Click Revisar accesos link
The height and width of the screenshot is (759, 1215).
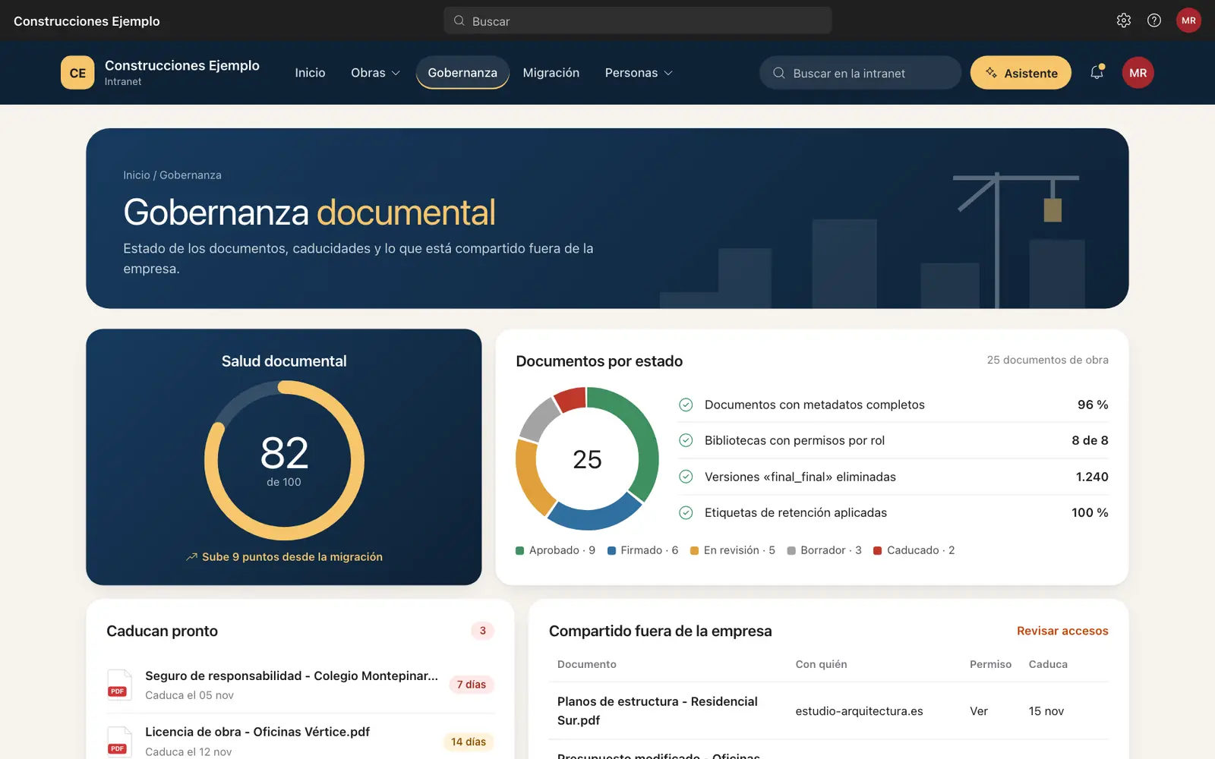(1062, 631)
